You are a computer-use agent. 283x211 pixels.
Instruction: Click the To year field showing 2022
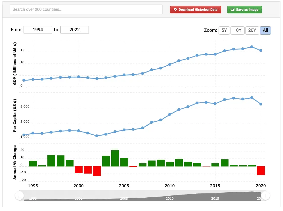75,29
